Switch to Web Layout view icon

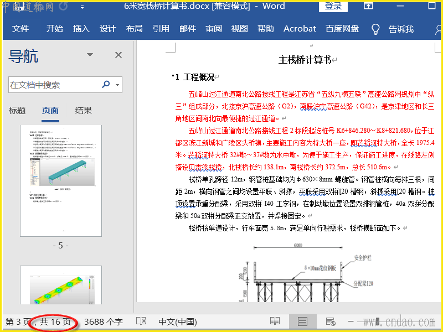330,321
